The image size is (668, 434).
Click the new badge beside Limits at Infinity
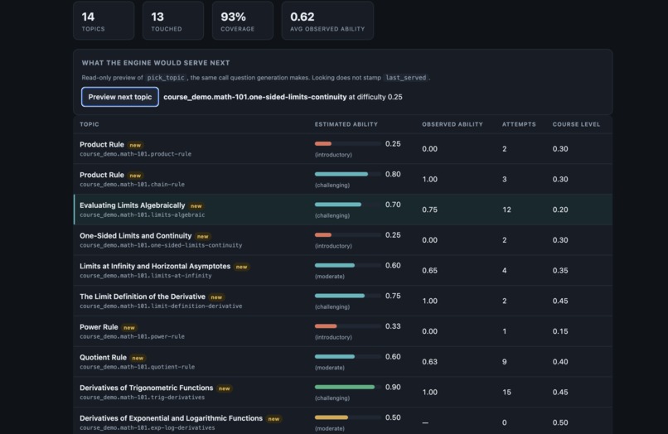[x=241, y=267]
